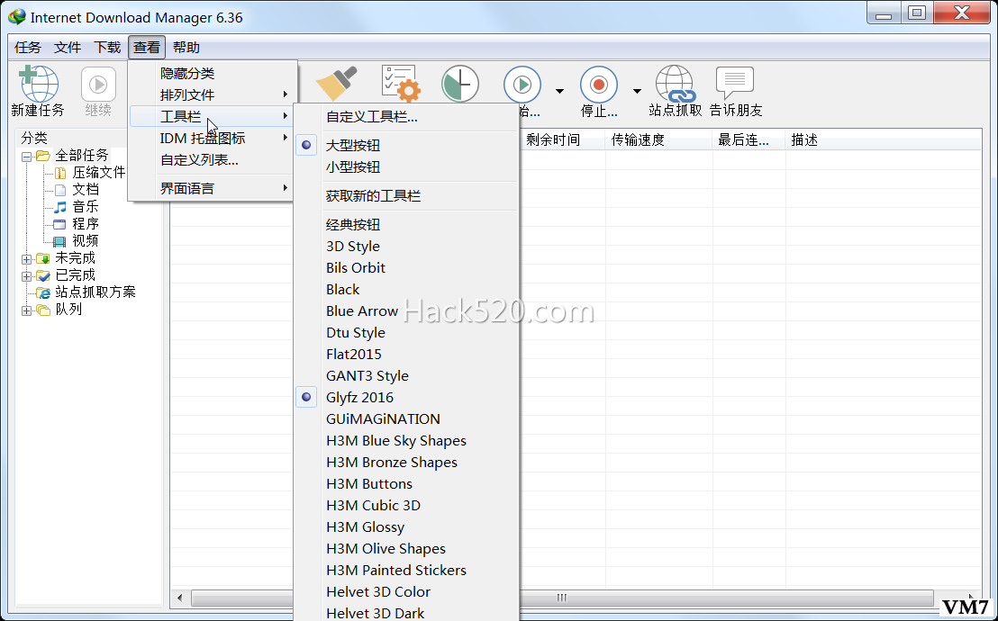Click the document icon beside 文档

[x=60, y=190]
